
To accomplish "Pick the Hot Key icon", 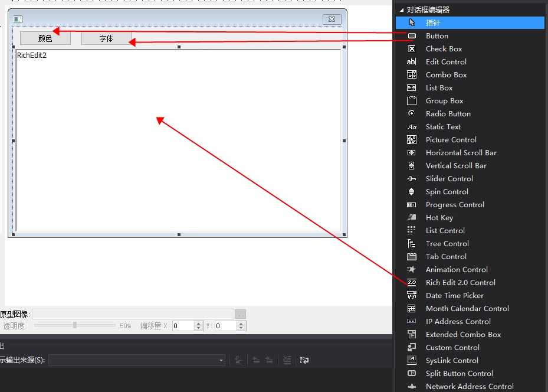I will pyautogui.click(x=412, y=217).
